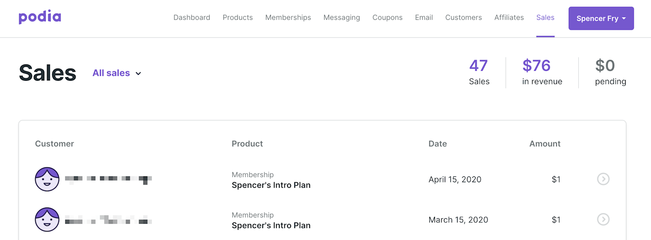Screen dimensions: 651x240
Task: View the Customers page
Action: pyautogui.click(x=463, y=18)
